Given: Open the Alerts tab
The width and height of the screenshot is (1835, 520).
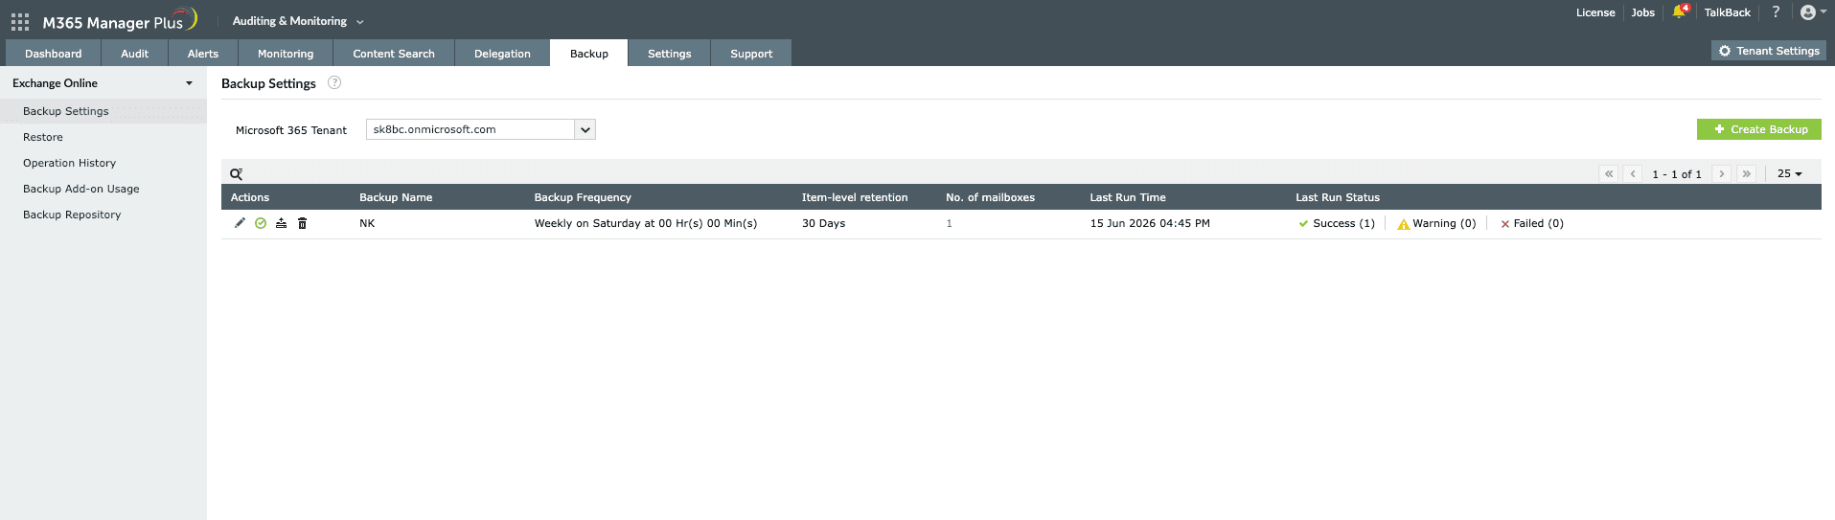Looking at the screenshot, I should (x=203, y=54).
